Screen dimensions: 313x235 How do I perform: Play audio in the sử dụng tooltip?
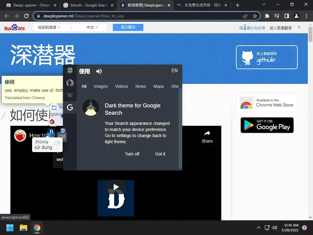pos(57,143)
